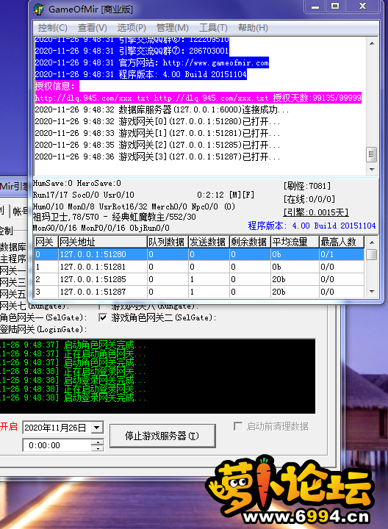This screenshot has height=529, width=388.
Task: Increase time with the spinner up arrow
Action: tap(98, 442)
